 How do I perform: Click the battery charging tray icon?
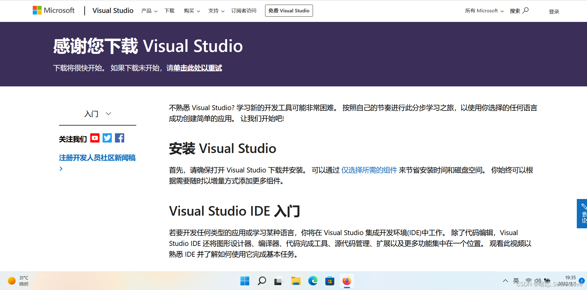point(547,281)
